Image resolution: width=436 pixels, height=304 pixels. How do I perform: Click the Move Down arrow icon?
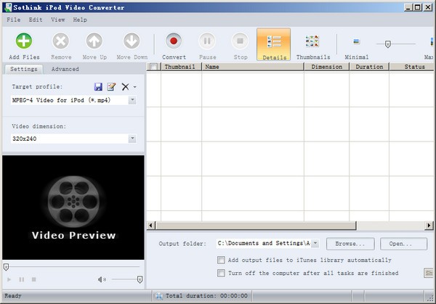coord(132,41)
